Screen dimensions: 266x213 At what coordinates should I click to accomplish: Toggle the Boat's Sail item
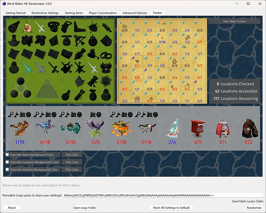click(27, 27)
